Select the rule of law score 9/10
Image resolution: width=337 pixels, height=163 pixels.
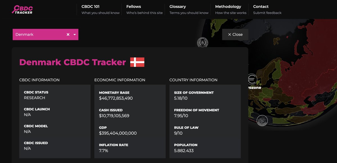pos(178,133)
